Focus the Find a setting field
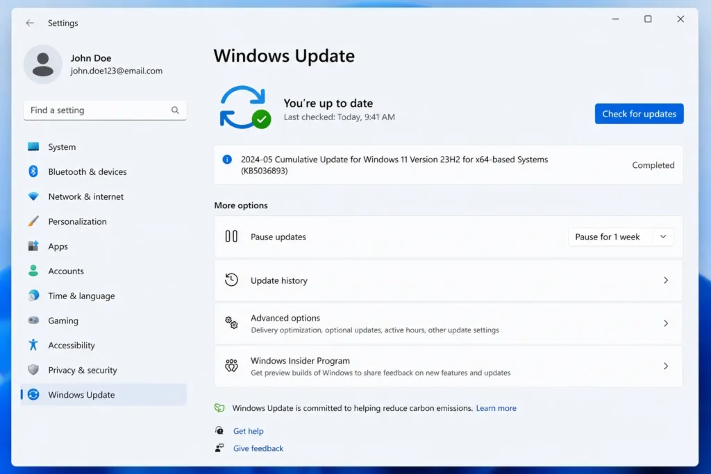The image size is (711, 474). tap(105, 110)
